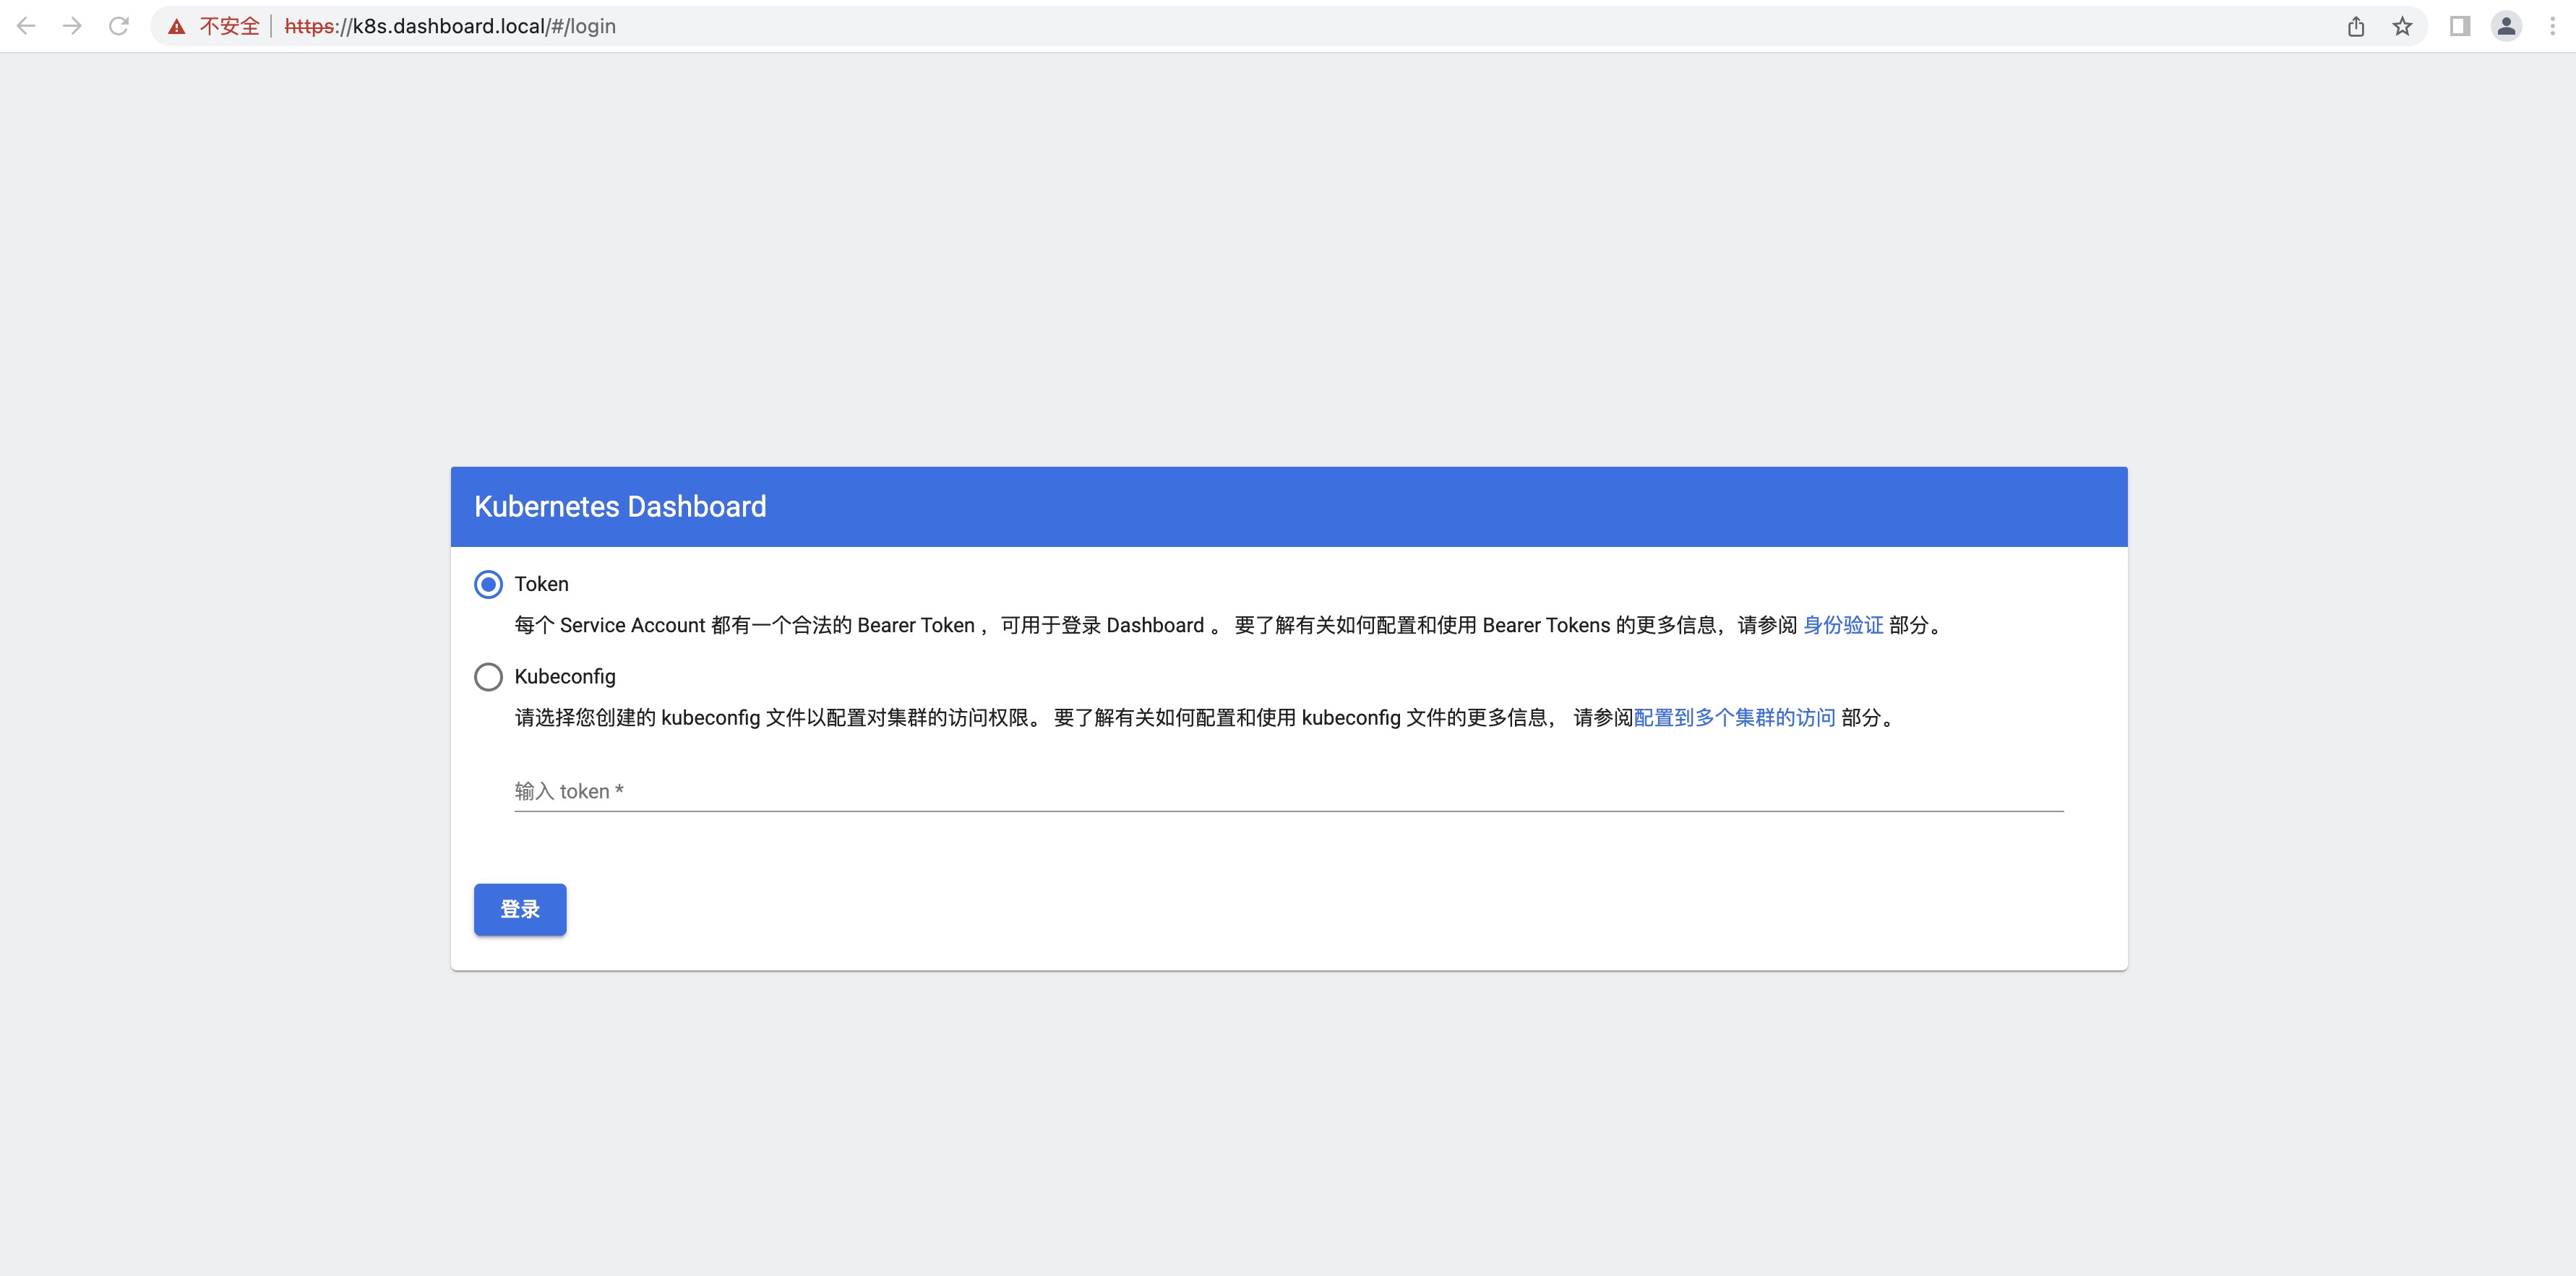Click the browser back arrow
The width and height of the screenshot is (2576, 1276).
click(27, 26)
